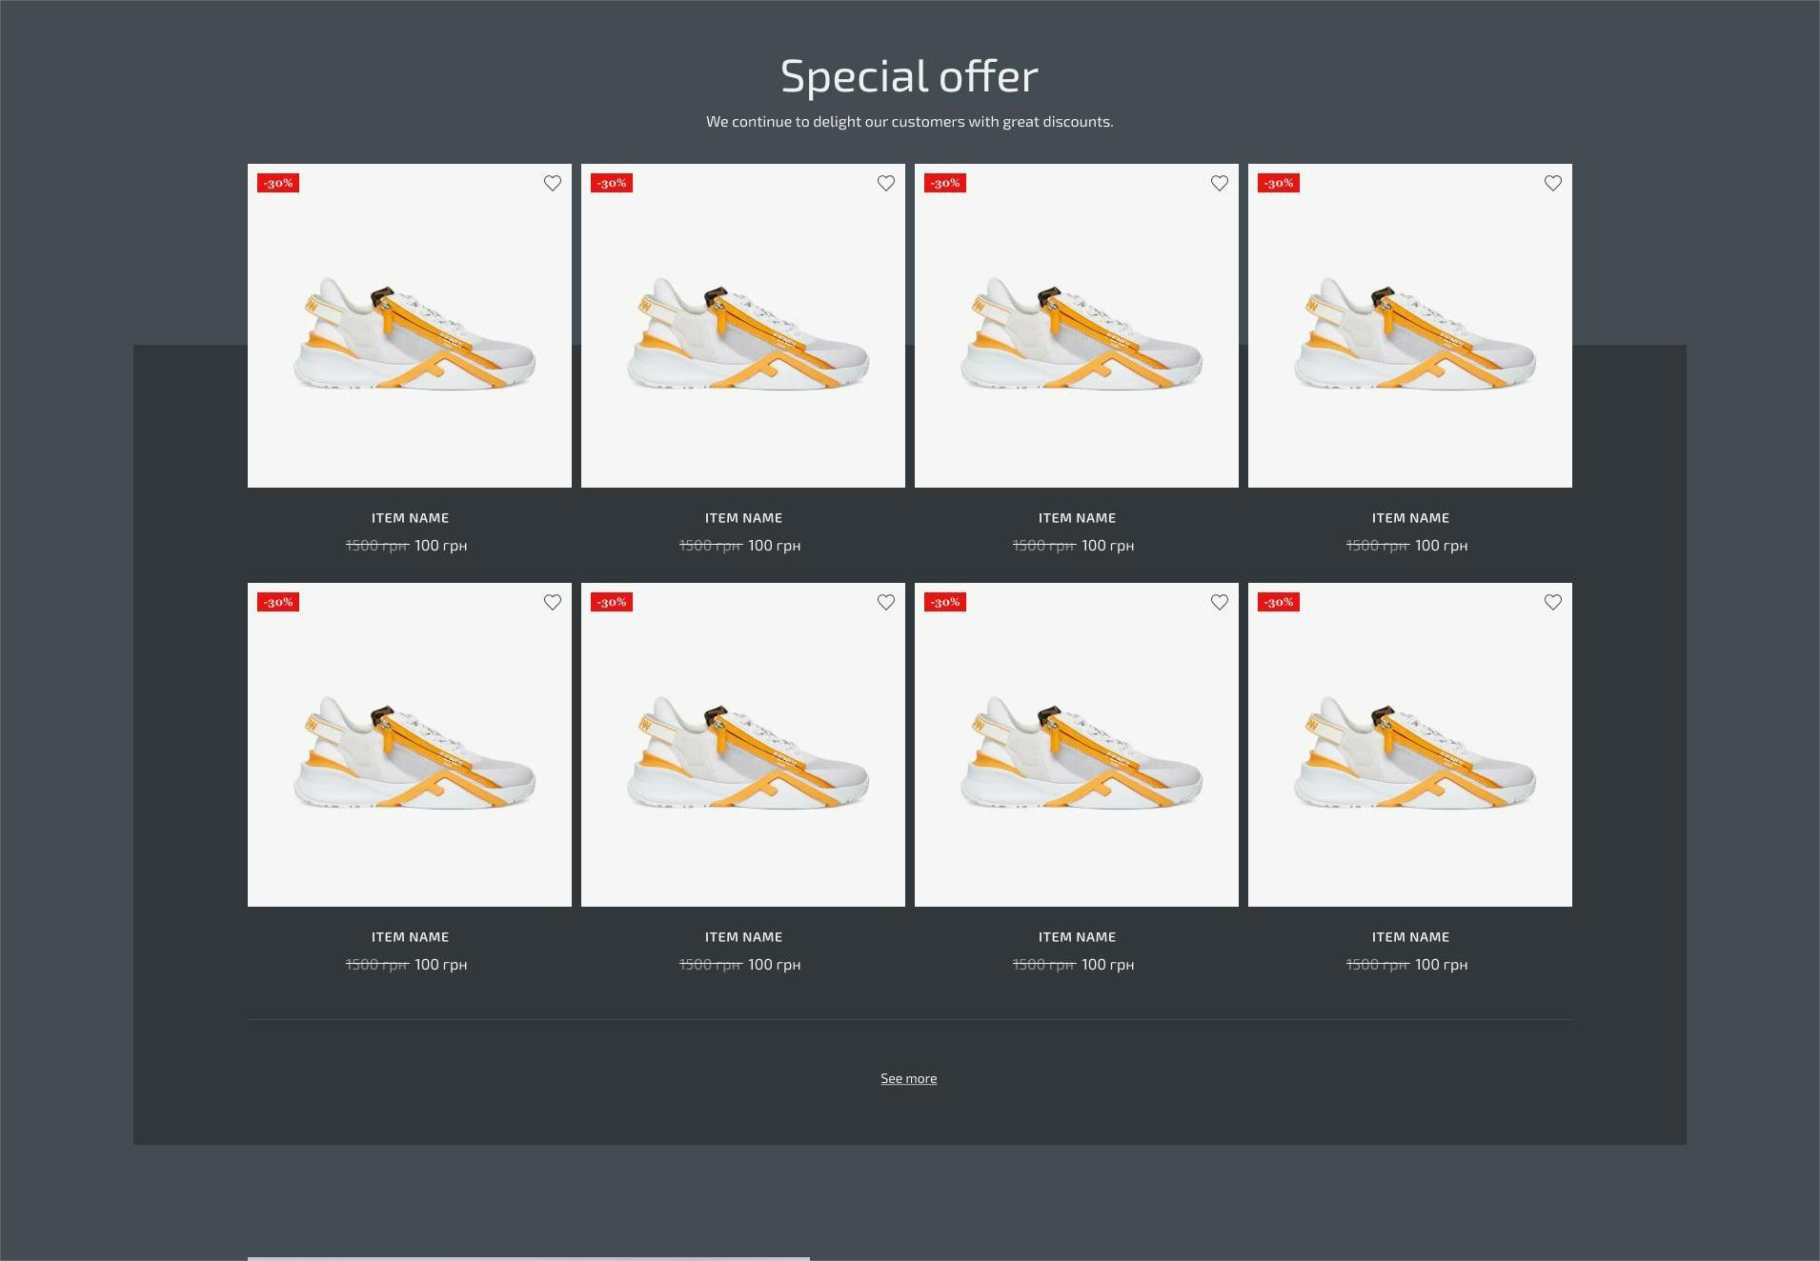Open first top-row sneaker image
1820x1261 pixels.
410,326
